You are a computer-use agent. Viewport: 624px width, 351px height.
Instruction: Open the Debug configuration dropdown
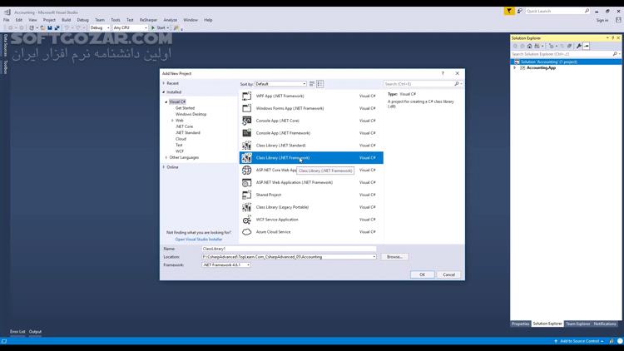[x=100, y=27]
